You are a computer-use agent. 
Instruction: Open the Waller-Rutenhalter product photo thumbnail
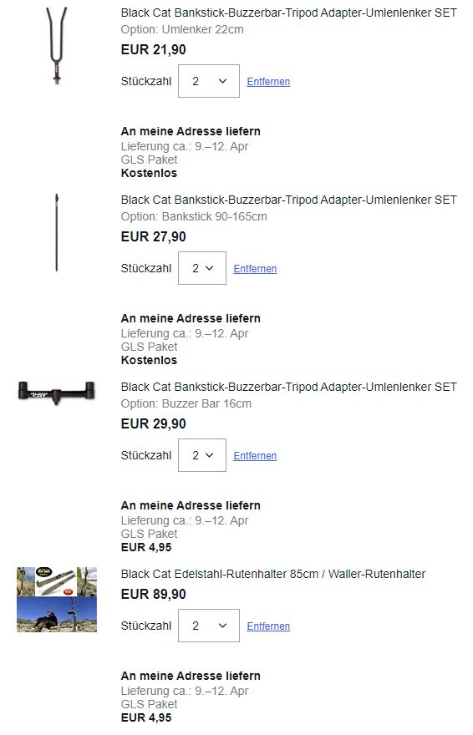pyautogui.click(x=57, y=600)
